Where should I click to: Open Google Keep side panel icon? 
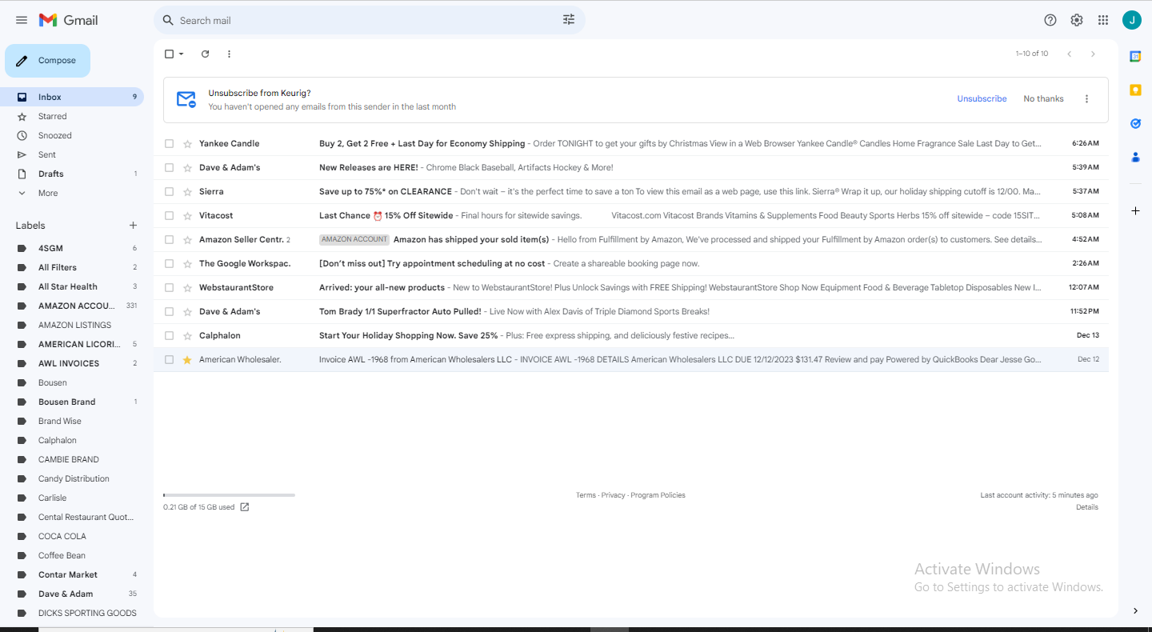(x=1135, y=90)
